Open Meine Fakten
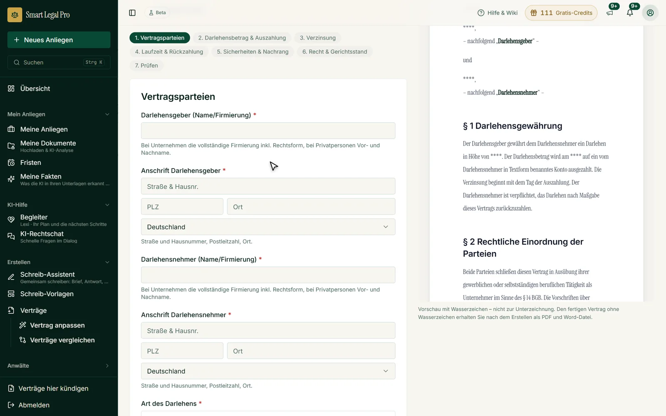Viewport: 666px width, 416px height. [59, 179]
